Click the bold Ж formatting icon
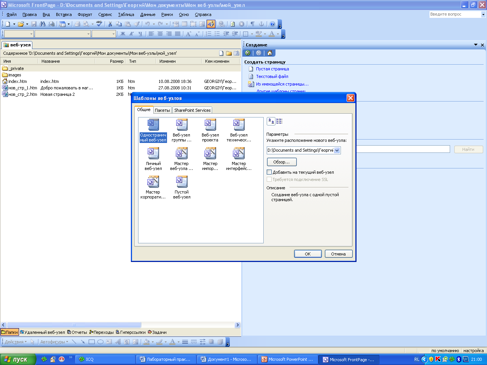Image resolution: width=487 pixels, height=365 pixels. pos(123,34)
